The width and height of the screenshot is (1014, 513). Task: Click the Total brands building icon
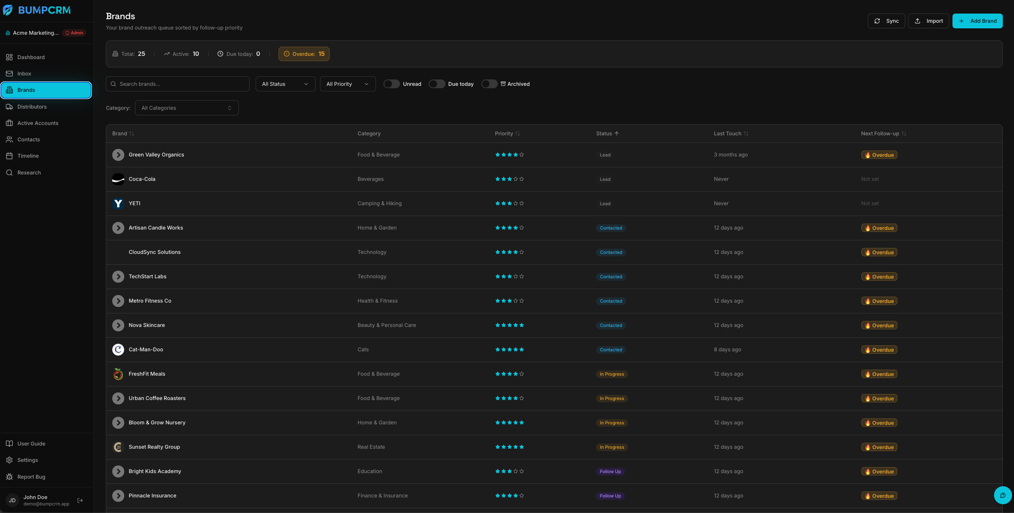pos(115,54)
